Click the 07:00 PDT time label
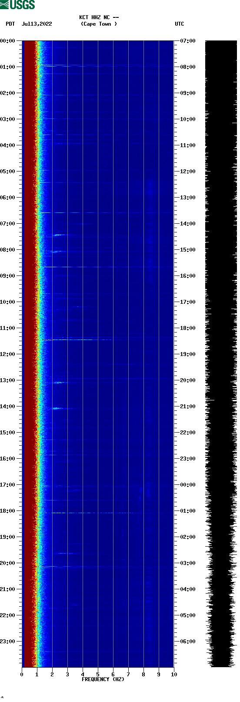This screenshot has height=702, width=240. pos(8,224)
